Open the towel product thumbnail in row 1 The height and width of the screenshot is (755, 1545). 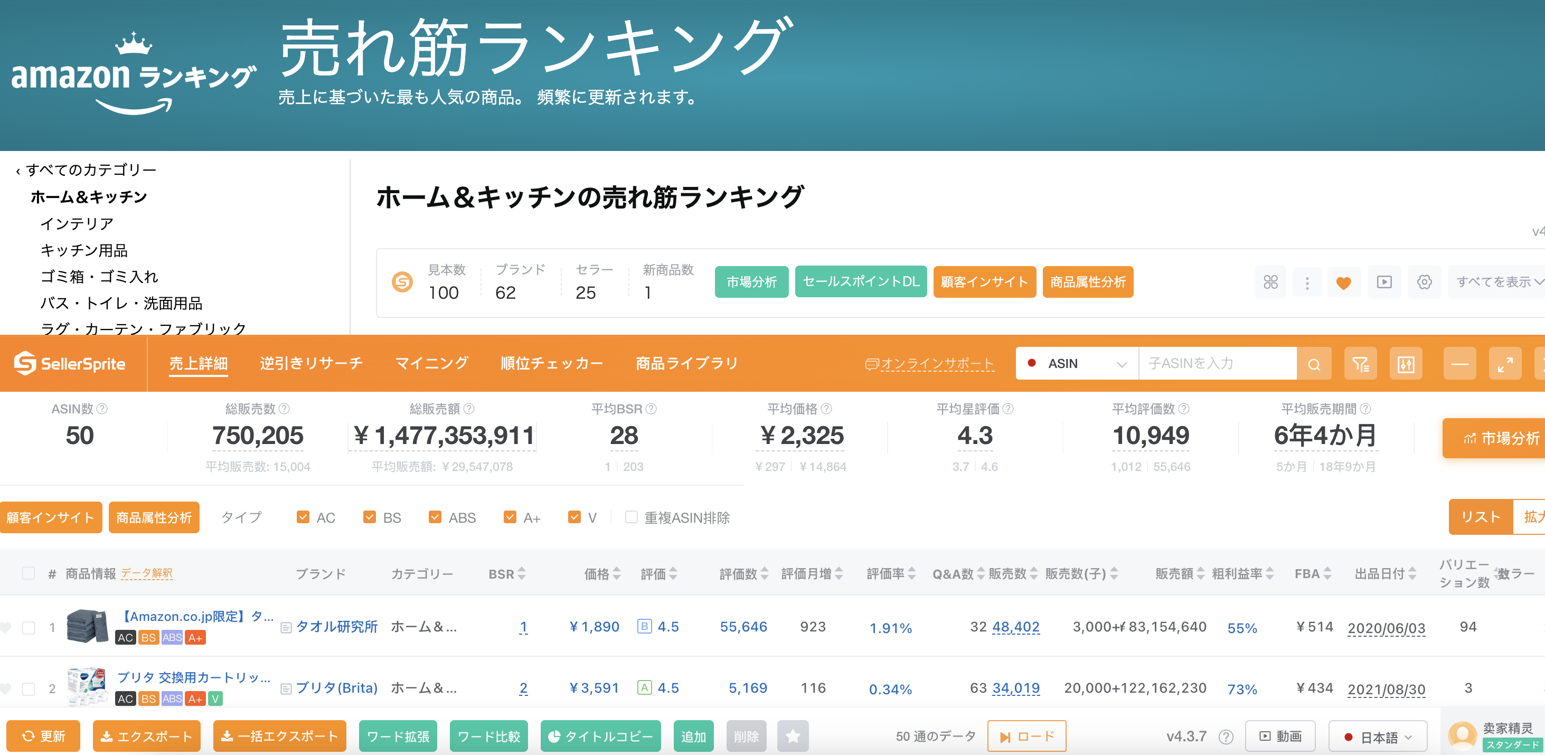coord(88,626)
